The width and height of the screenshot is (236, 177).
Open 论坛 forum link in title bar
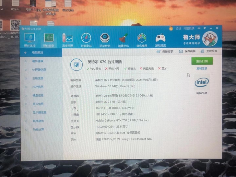[x=179, y=29]
